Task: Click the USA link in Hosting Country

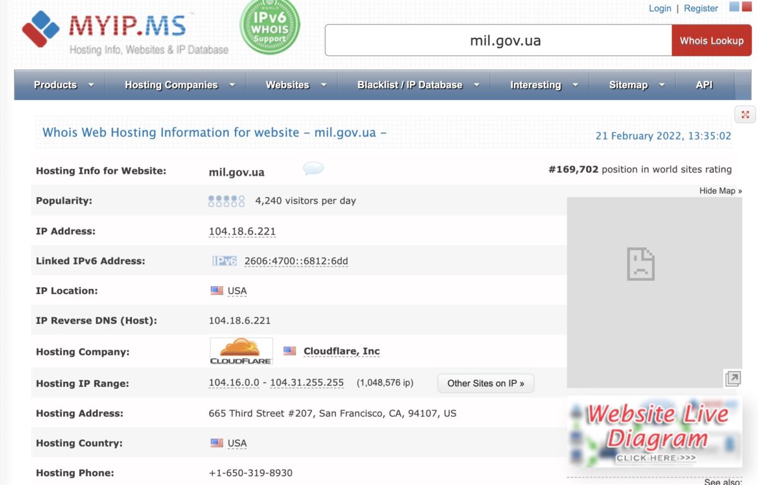Action: coord(238,443)
